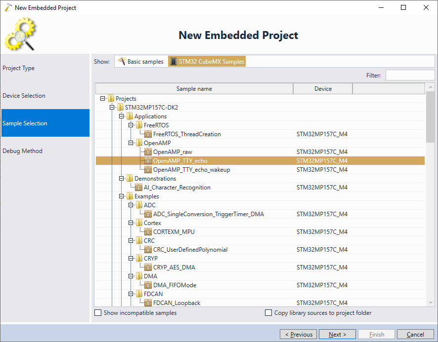Enable Show incompatible samples checkbox

[x=98, y=313]
